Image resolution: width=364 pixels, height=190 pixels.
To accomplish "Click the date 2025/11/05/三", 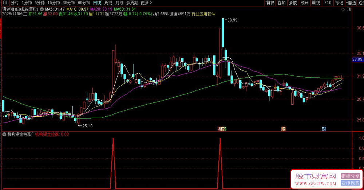I will (x=15, y=14).
